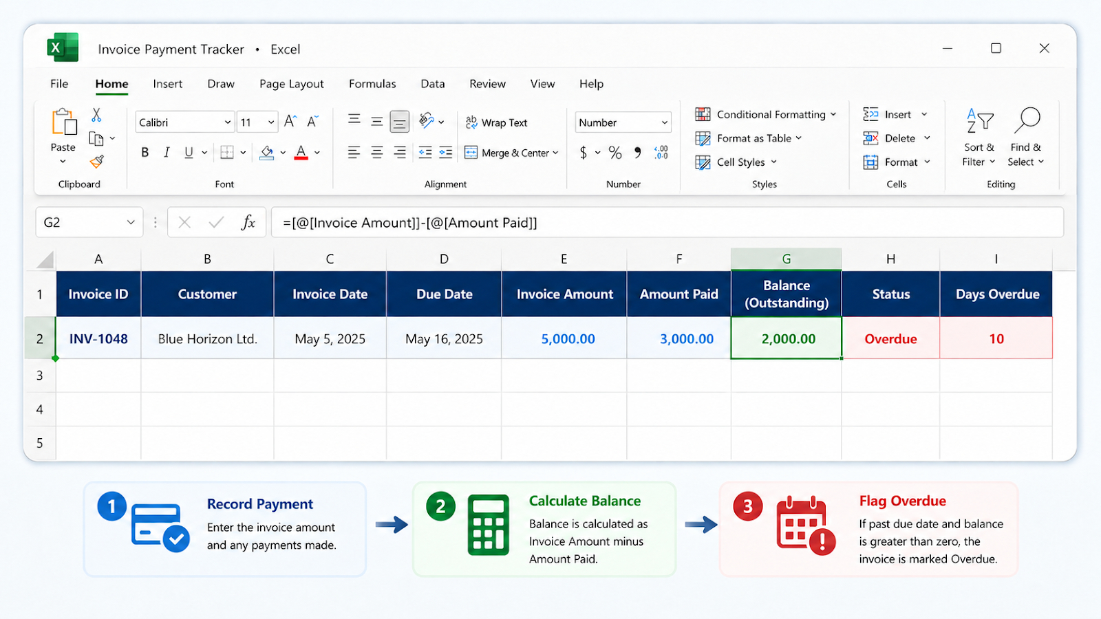
Task: Decrease font size with smaller A
Action: pos(312,122)
